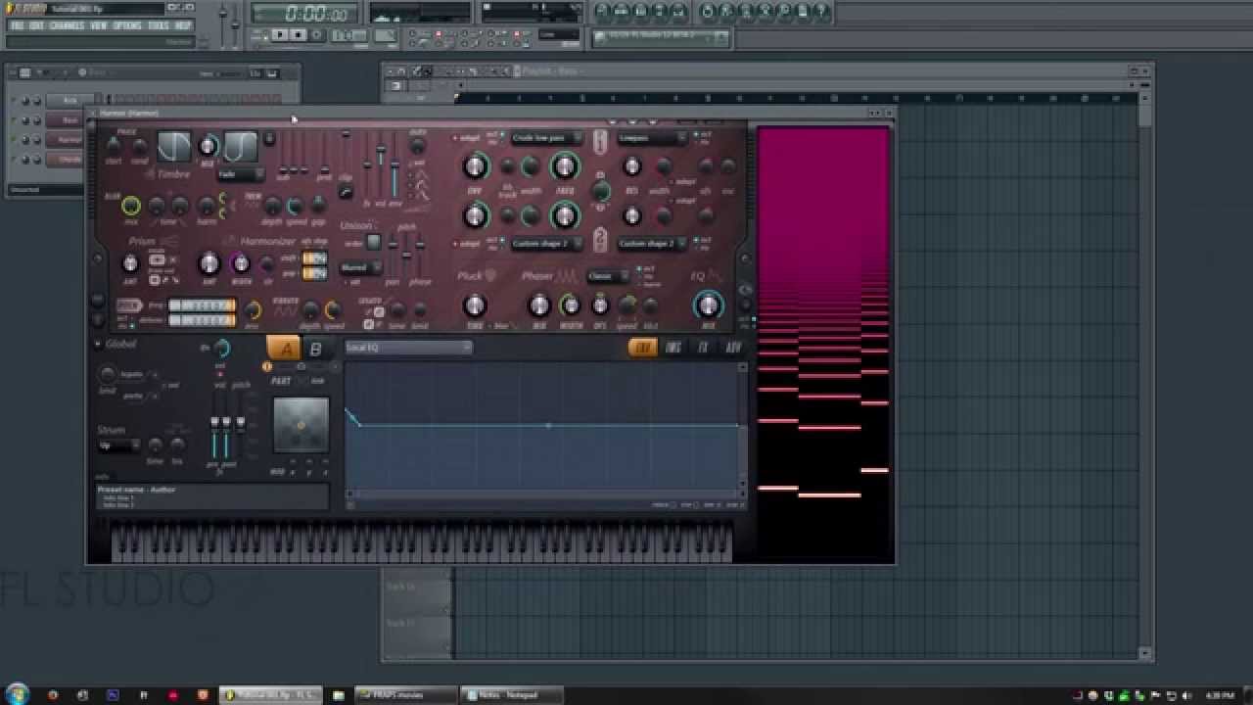Select first timbre waveform display in Harmor

click(174, 146)
